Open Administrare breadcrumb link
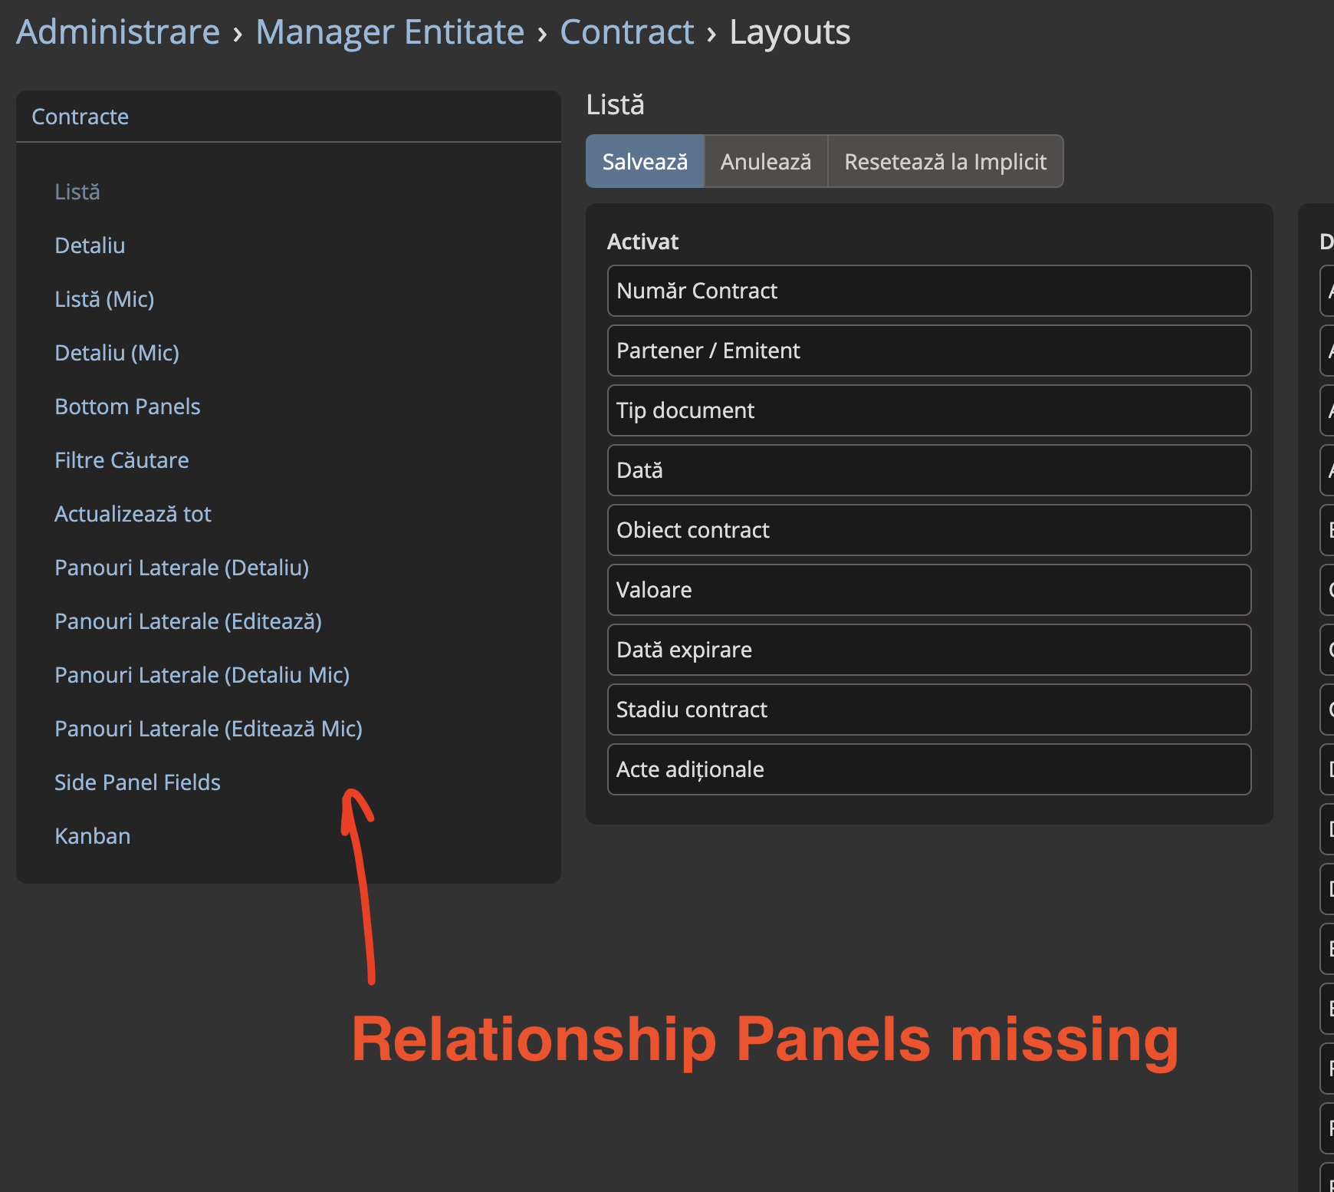 [118, 32]
